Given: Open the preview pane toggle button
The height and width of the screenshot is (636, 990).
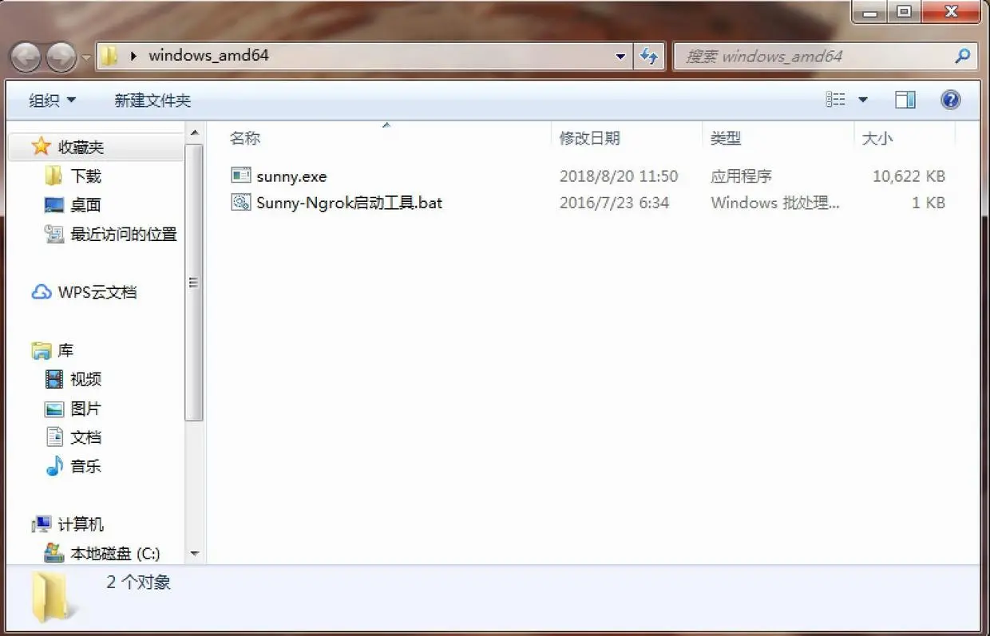Looking at the screenshot, I should click(x=905, y=99).
